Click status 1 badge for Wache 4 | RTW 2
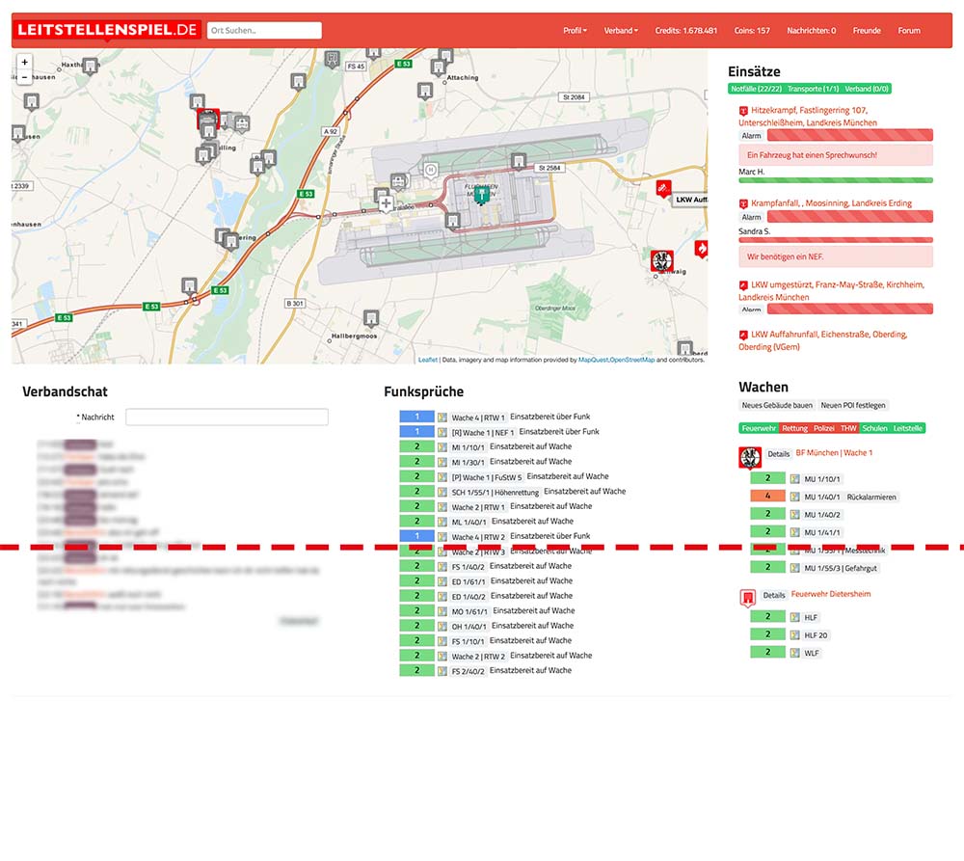Viewport: 964px width, 861px height. (416, 536)
